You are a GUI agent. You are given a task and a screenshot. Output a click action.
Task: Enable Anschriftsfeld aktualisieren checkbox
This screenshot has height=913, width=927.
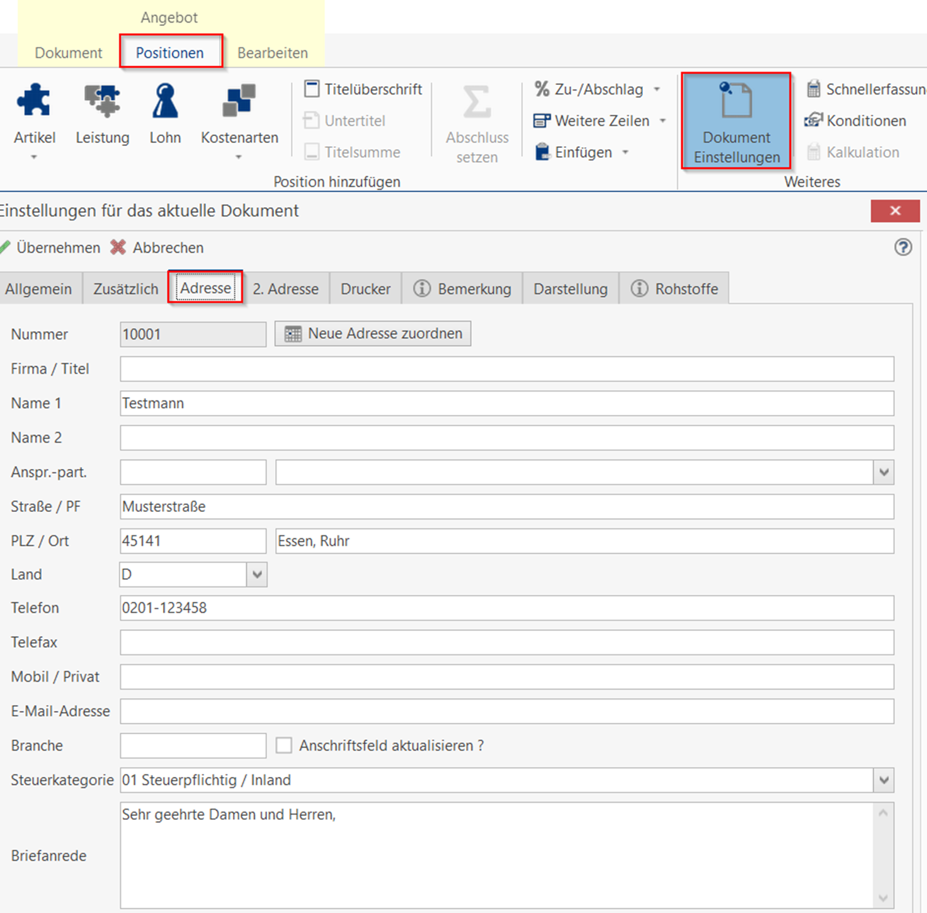tap(284, 746)
